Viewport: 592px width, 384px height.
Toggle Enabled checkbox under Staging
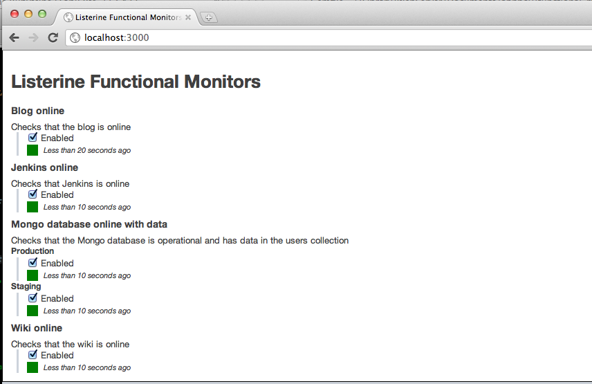tap(33, 298)
